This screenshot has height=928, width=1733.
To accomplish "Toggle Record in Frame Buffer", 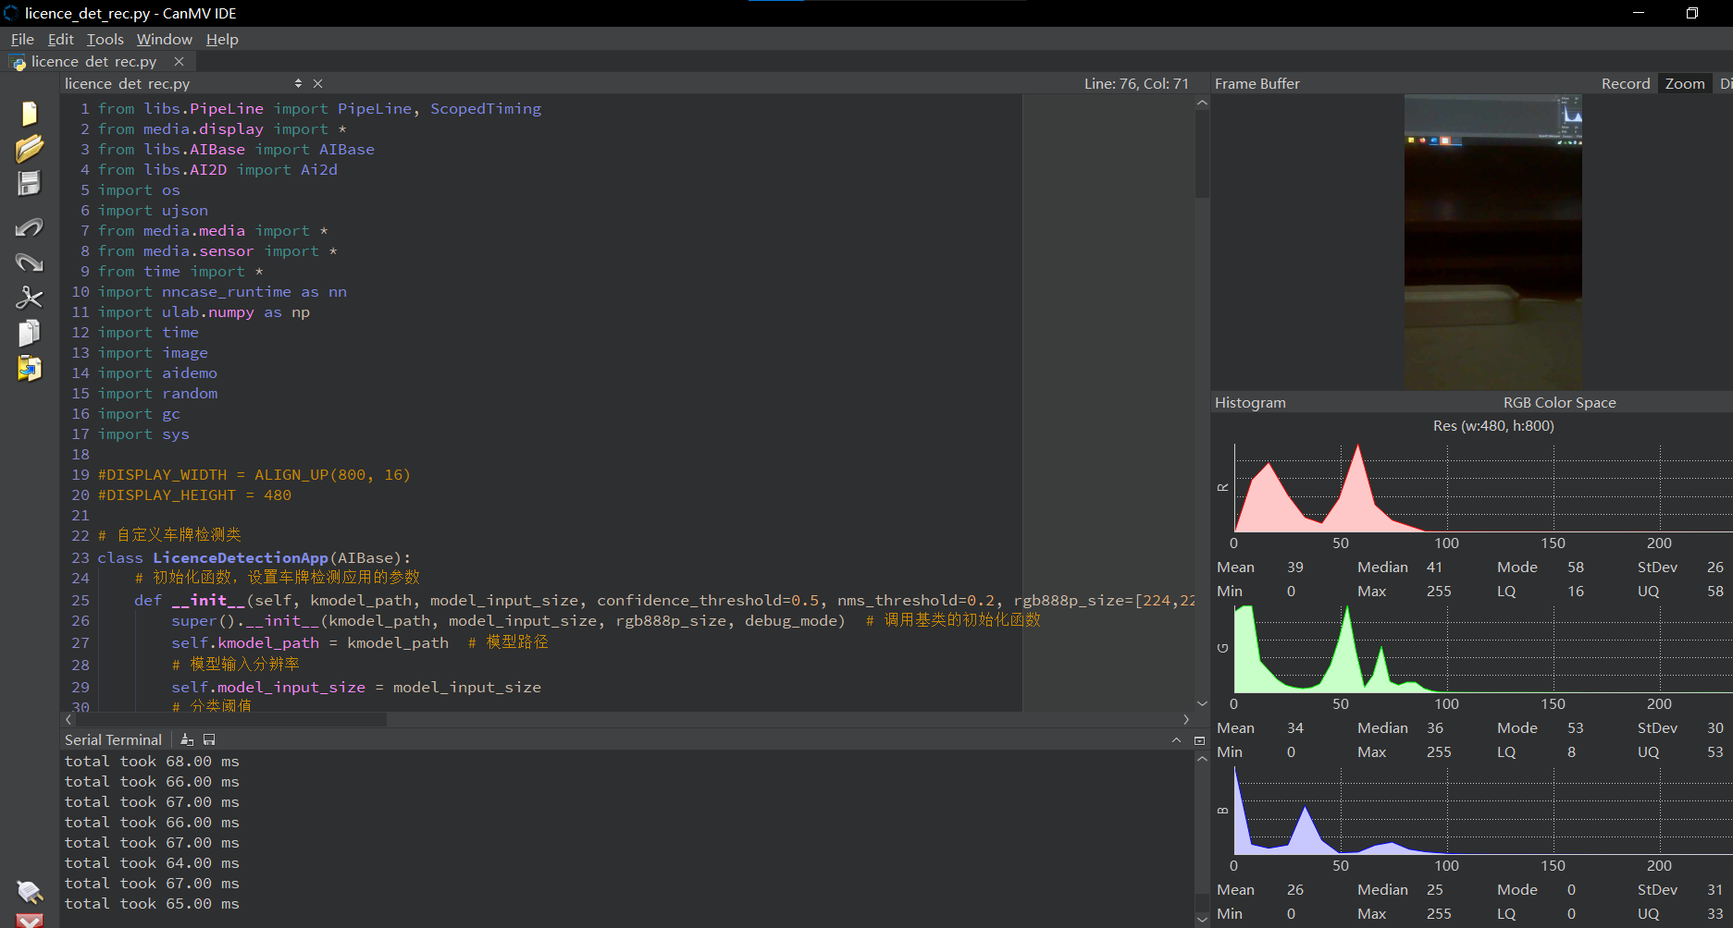I will 1625,83.
